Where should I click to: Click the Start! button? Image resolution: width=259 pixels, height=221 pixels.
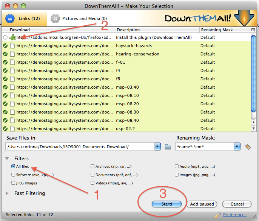(166, 204)
